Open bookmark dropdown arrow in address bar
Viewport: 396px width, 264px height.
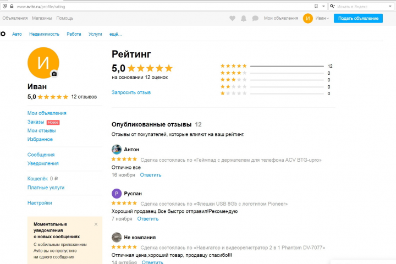coord(323,6)
